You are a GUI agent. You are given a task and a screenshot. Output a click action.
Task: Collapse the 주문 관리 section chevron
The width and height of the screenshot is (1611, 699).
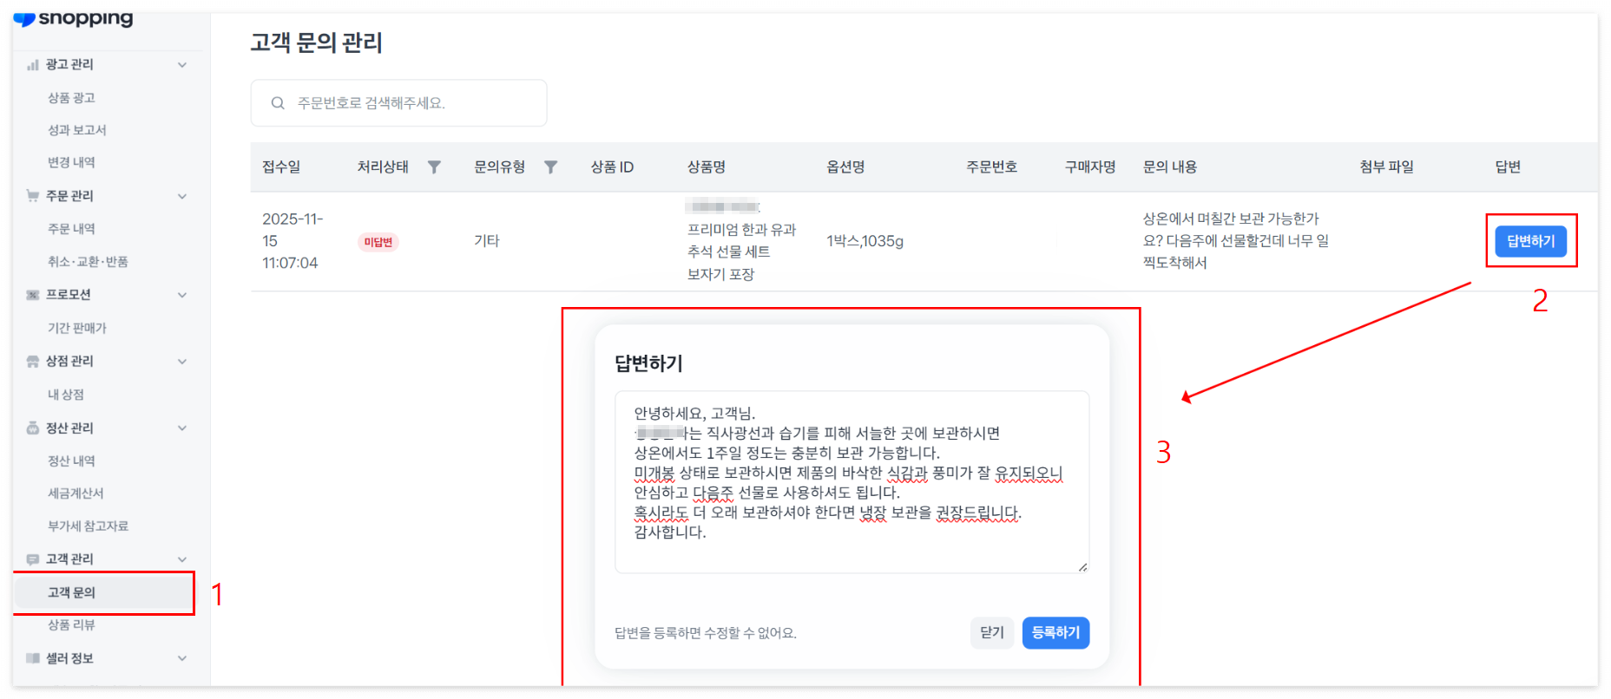coord(182,196)
